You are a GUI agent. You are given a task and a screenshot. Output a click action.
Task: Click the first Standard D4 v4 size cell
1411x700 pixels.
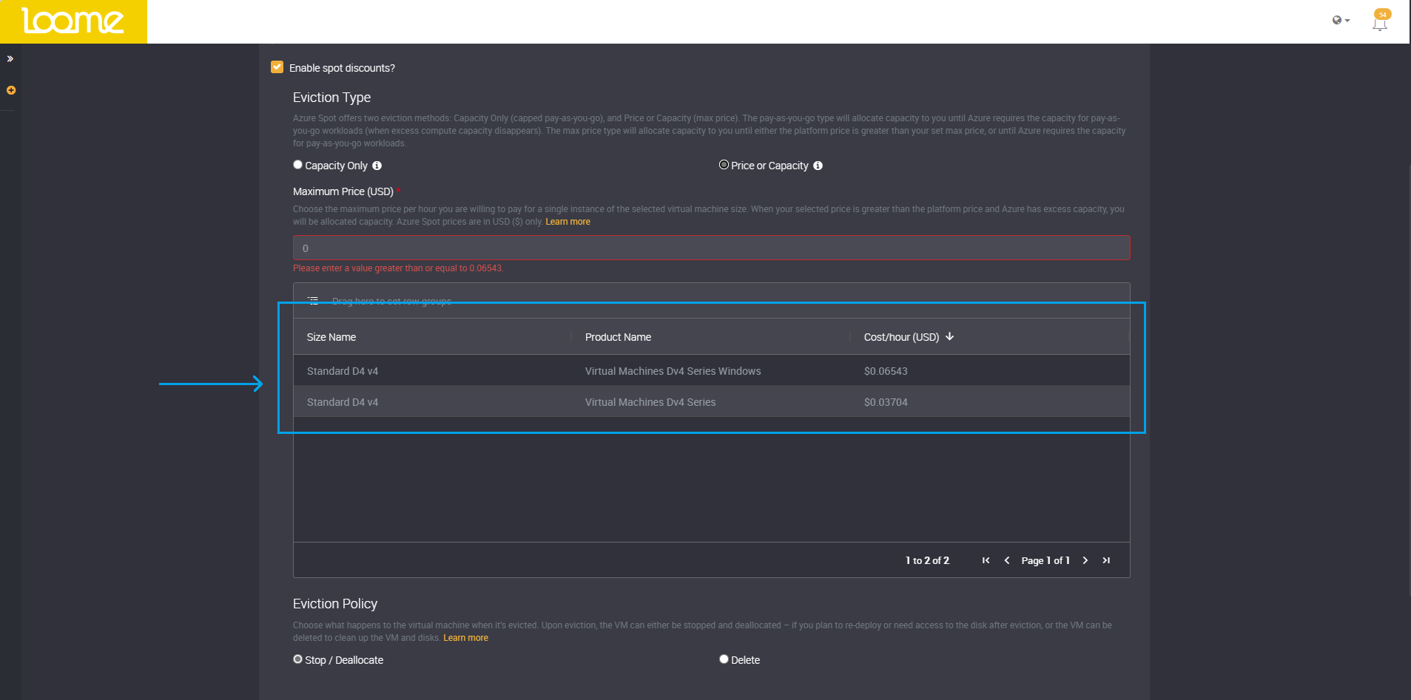pyautogui.click(x=343, y=371)
